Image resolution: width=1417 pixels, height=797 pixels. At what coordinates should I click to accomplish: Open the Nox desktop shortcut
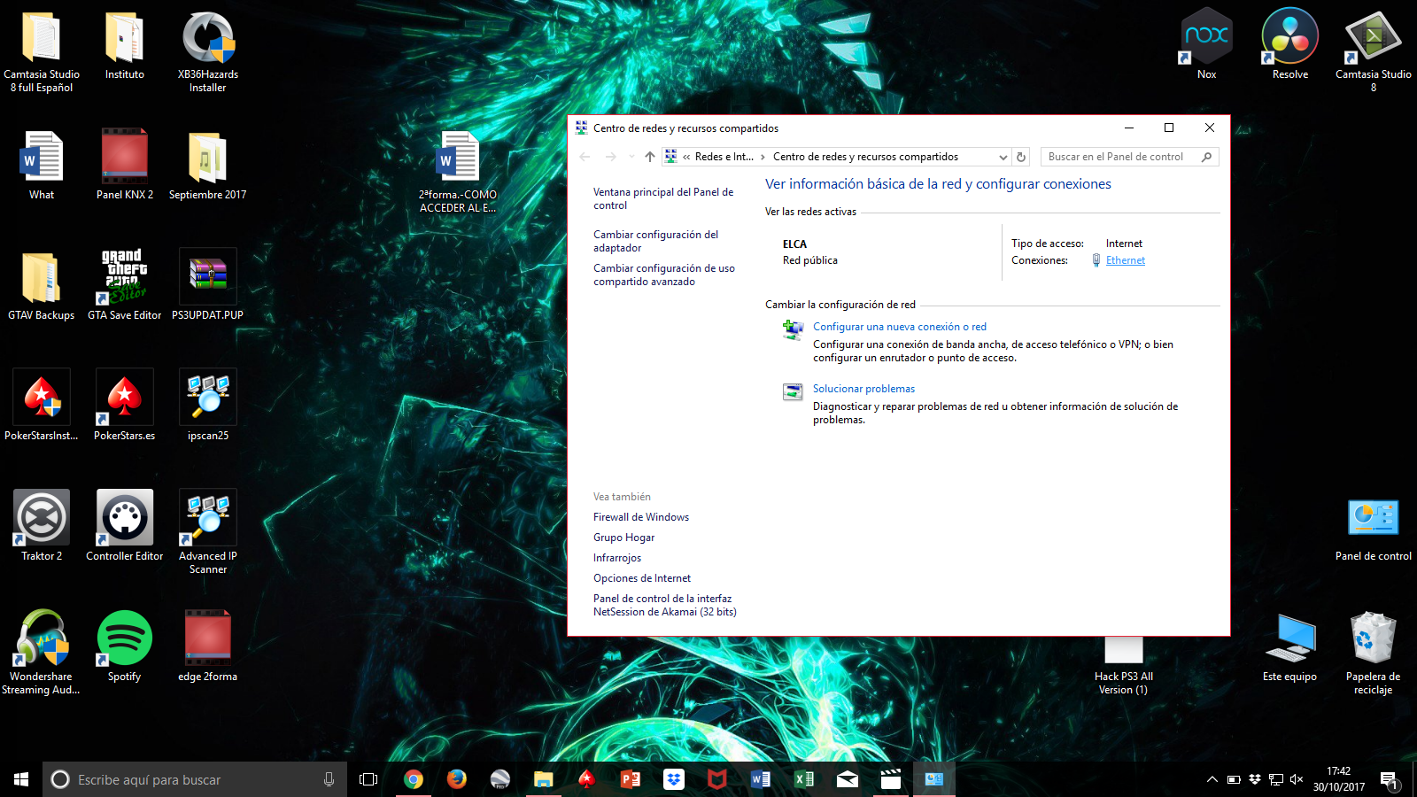(1206, 44)
